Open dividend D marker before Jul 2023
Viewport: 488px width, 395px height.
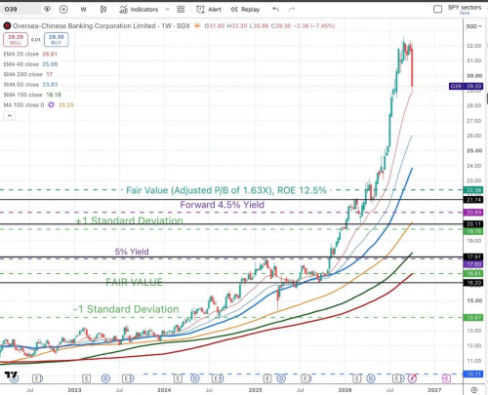(x=105, y=378)
